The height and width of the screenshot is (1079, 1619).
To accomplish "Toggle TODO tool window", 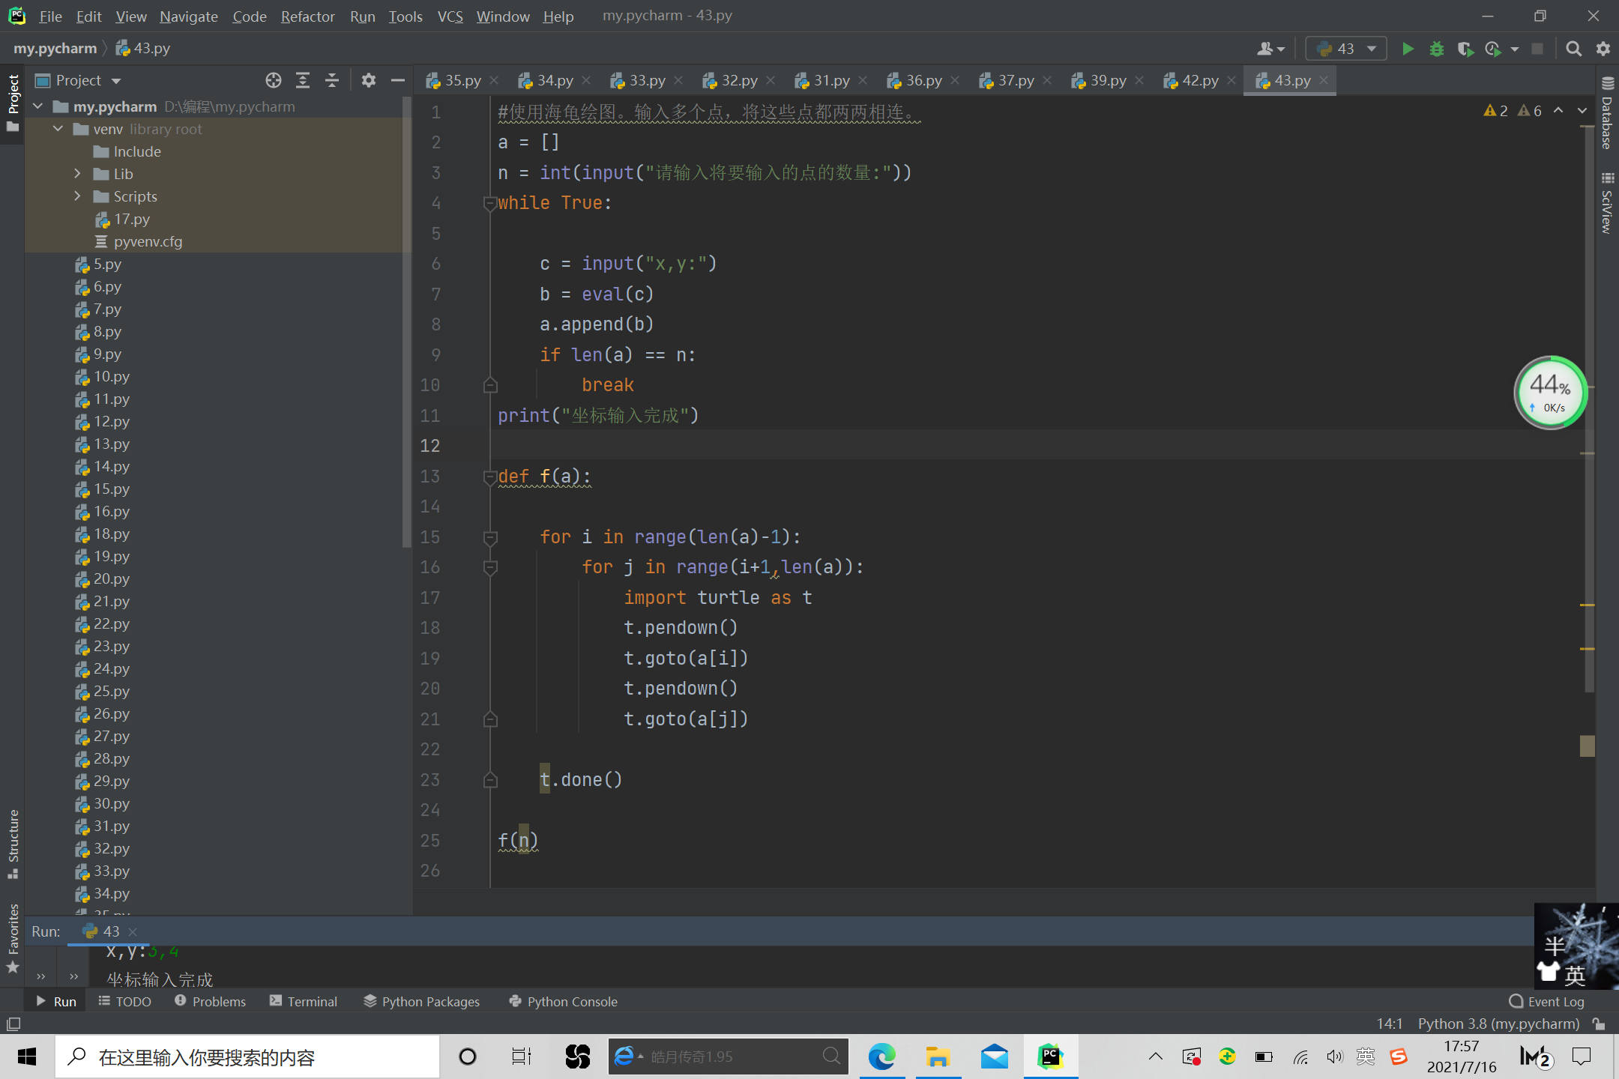I will click(x=124, y=1002).
